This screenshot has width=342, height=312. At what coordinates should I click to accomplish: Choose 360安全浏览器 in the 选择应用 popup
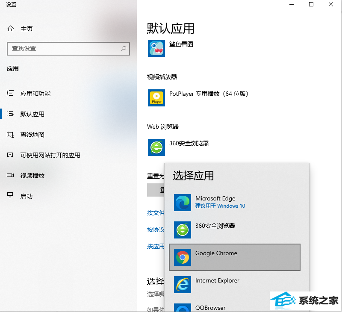(x=235, y=230)
